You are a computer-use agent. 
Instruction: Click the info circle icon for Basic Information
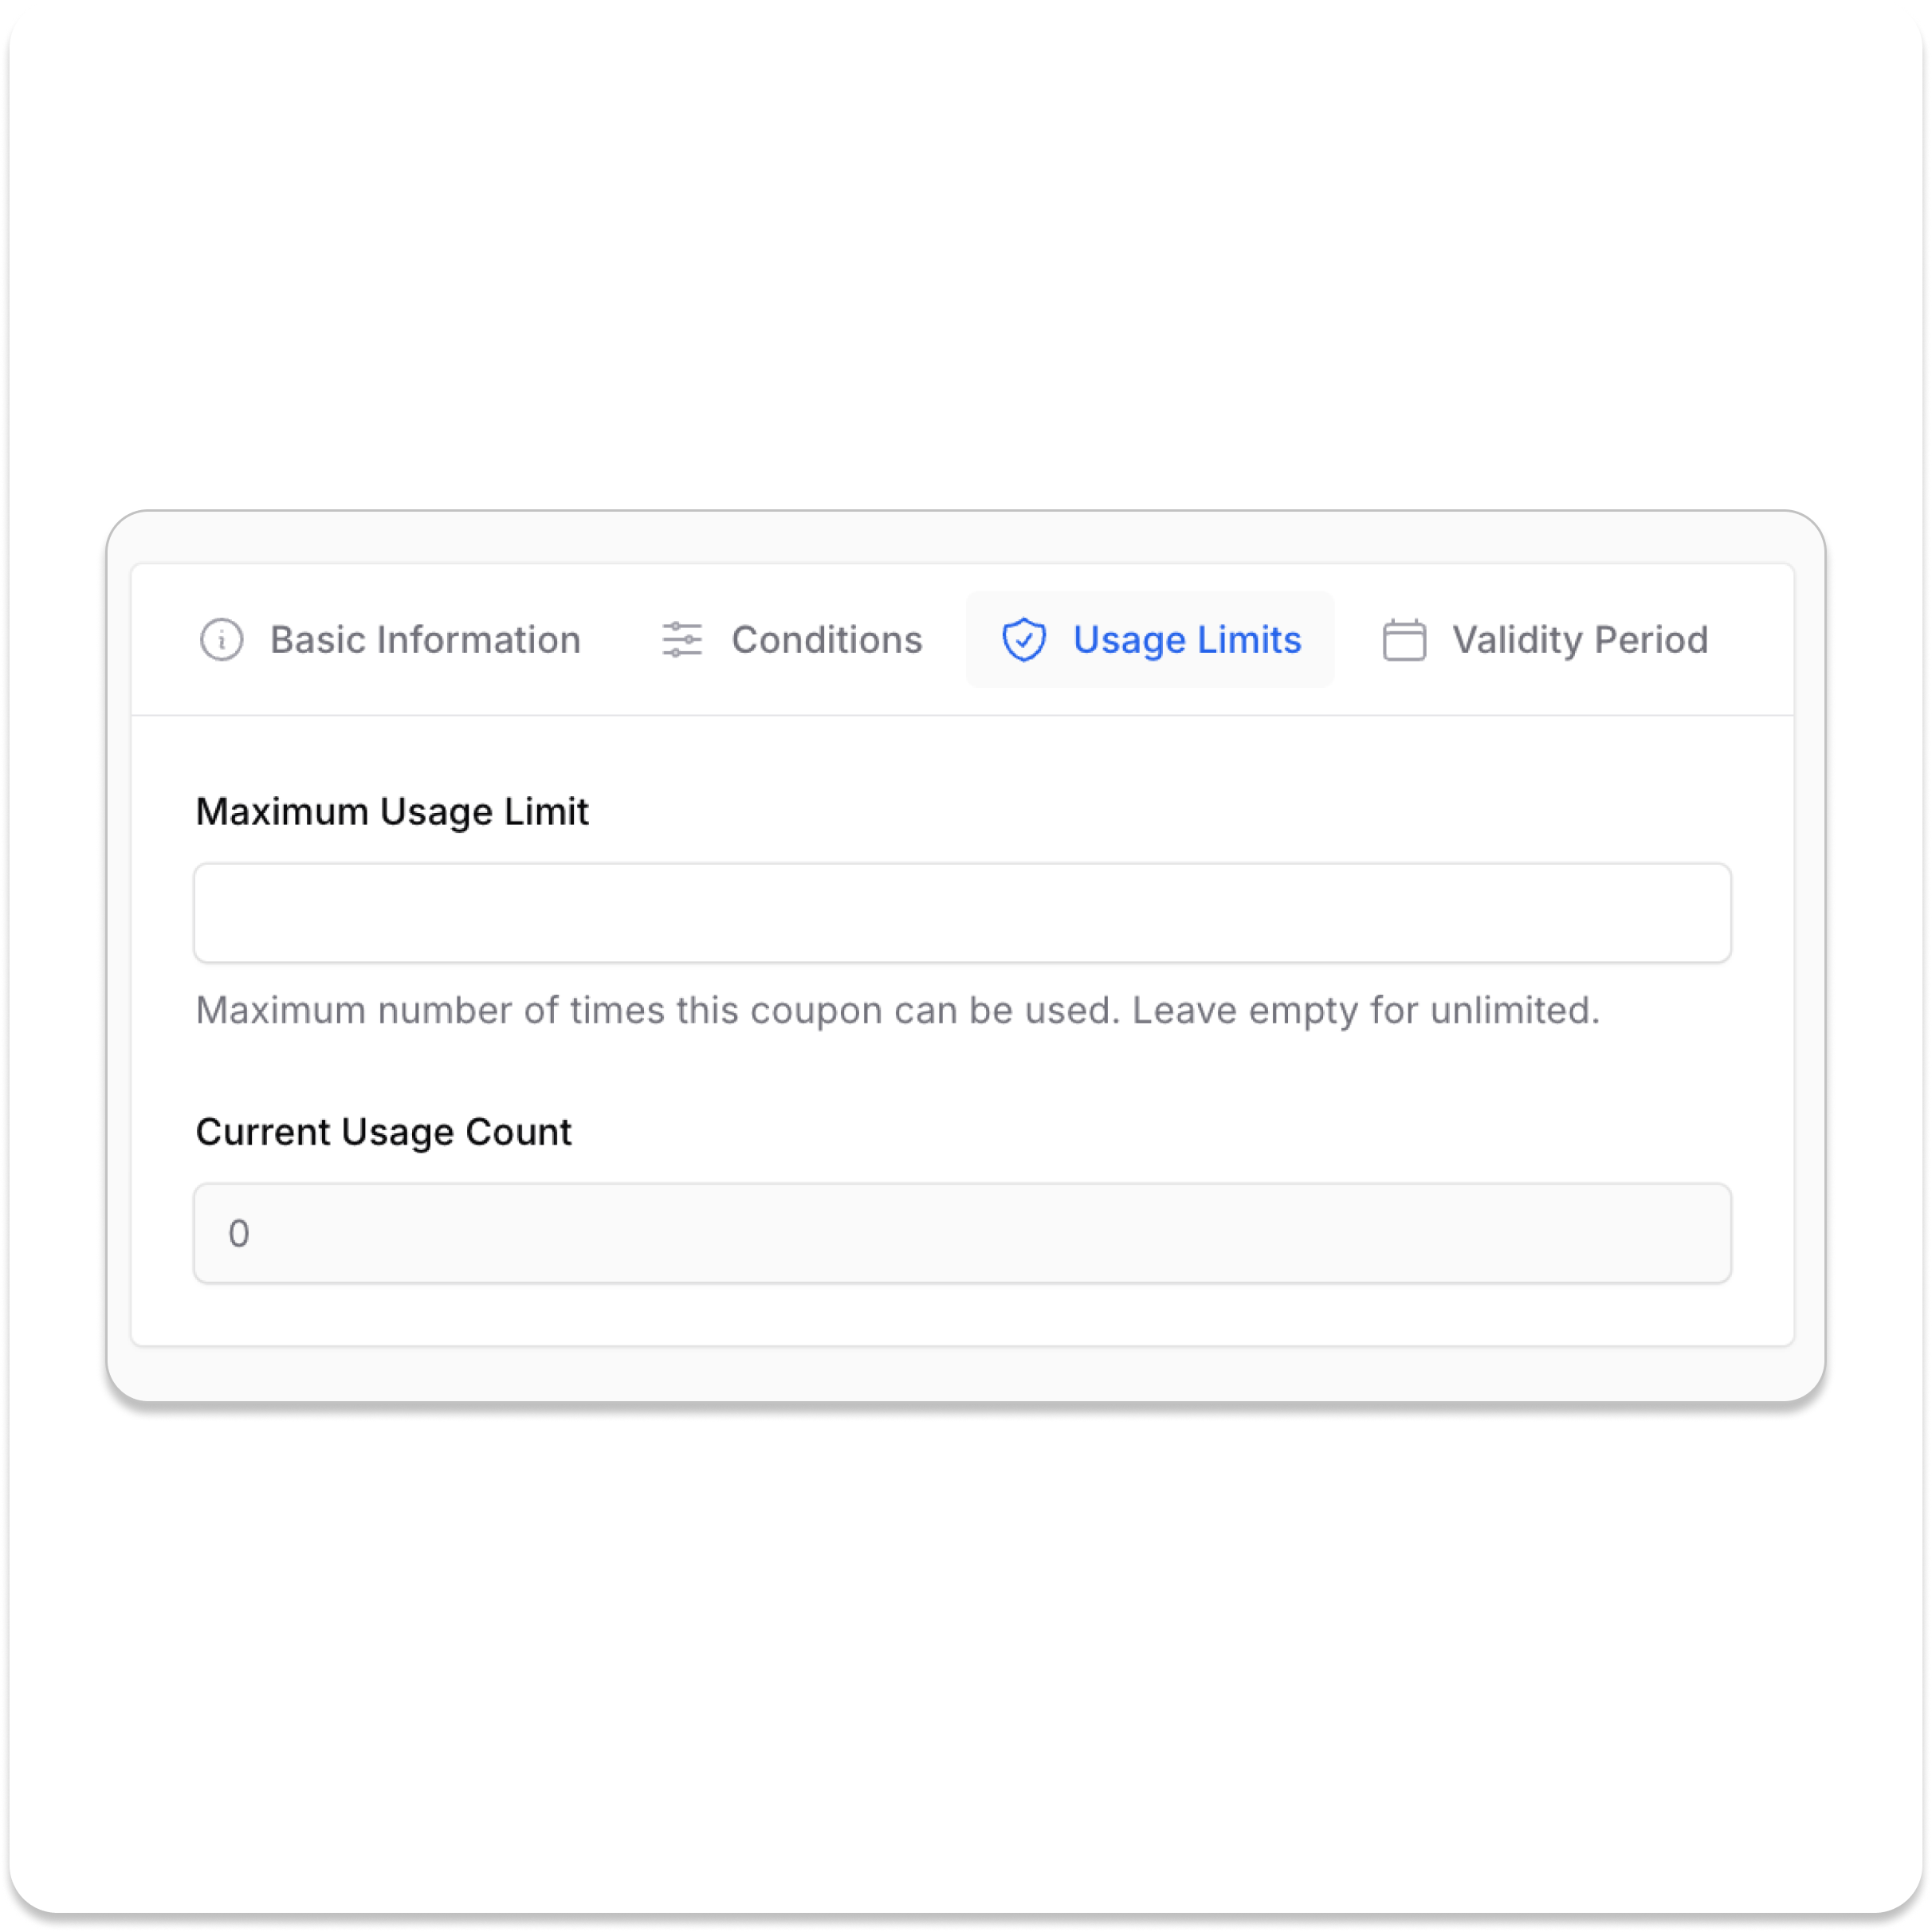pos(221,640)
